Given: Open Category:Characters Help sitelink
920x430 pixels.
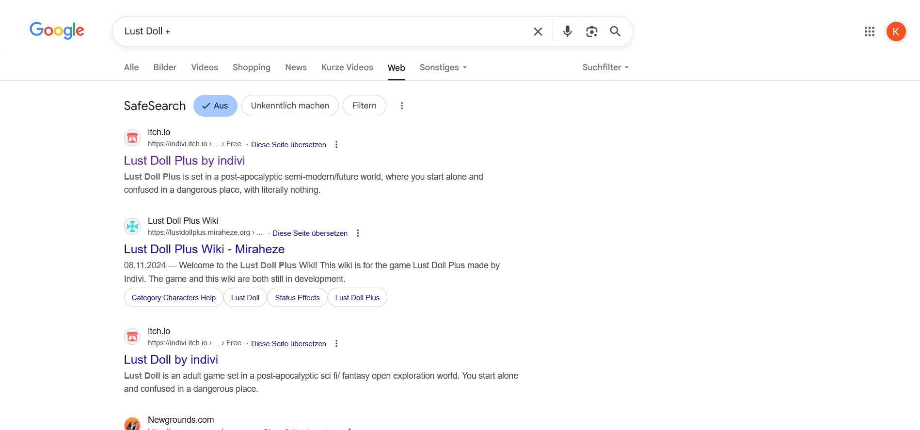Looking at the screenshot, I should coord(174,297).
